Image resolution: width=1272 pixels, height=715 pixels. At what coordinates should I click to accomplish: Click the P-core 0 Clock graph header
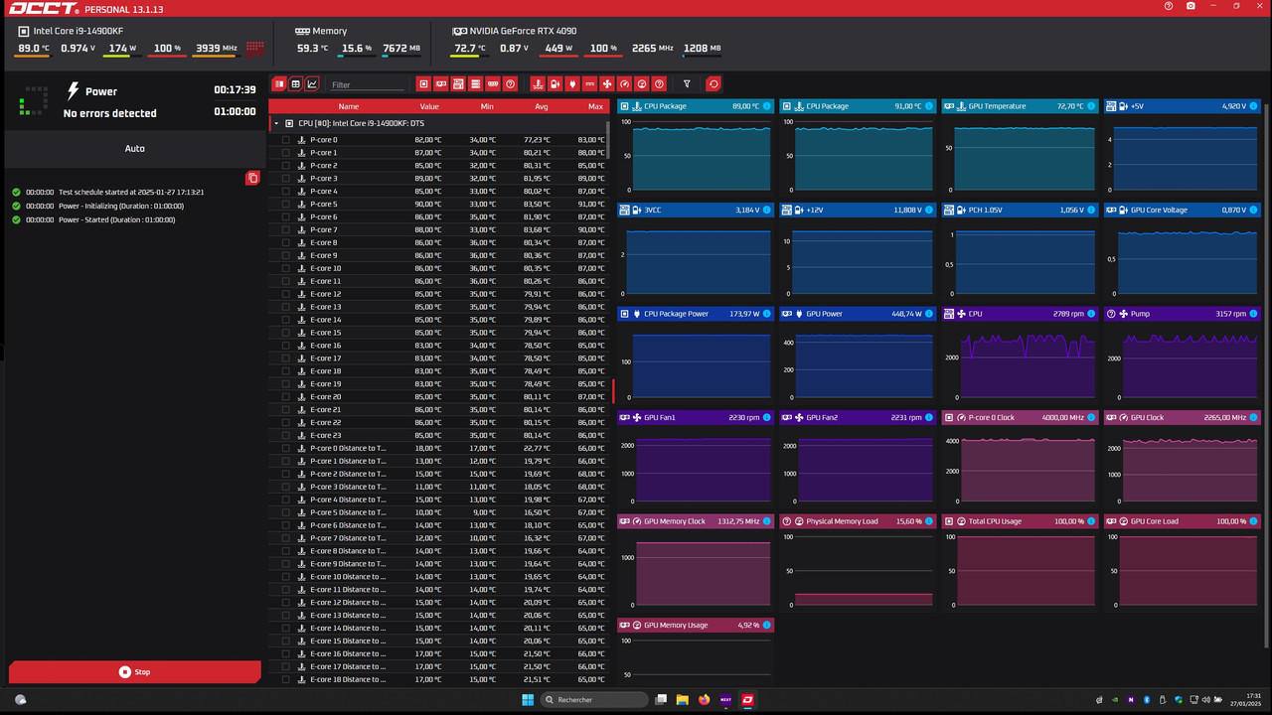1020,418
